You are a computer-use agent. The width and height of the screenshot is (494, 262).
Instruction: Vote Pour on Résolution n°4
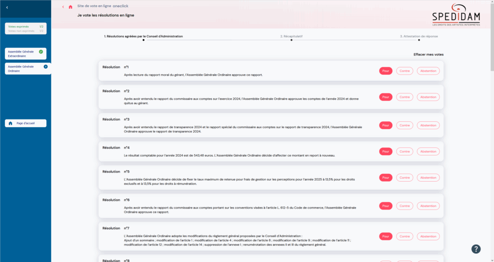[385, 151]
